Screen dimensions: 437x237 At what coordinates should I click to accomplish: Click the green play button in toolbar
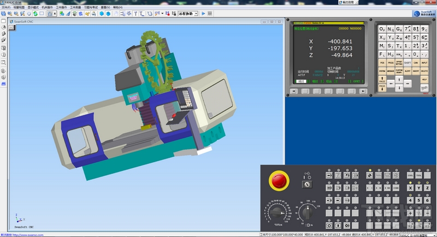pyautogui.click(x=203, y=13)
